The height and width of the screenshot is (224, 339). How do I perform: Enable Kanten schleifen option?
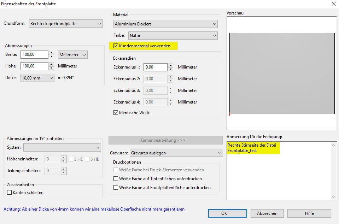(x=10, y=193)
